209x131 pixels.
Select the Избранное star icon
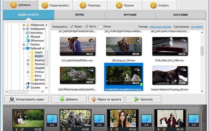pyautogui.click(x=28, y=25)
